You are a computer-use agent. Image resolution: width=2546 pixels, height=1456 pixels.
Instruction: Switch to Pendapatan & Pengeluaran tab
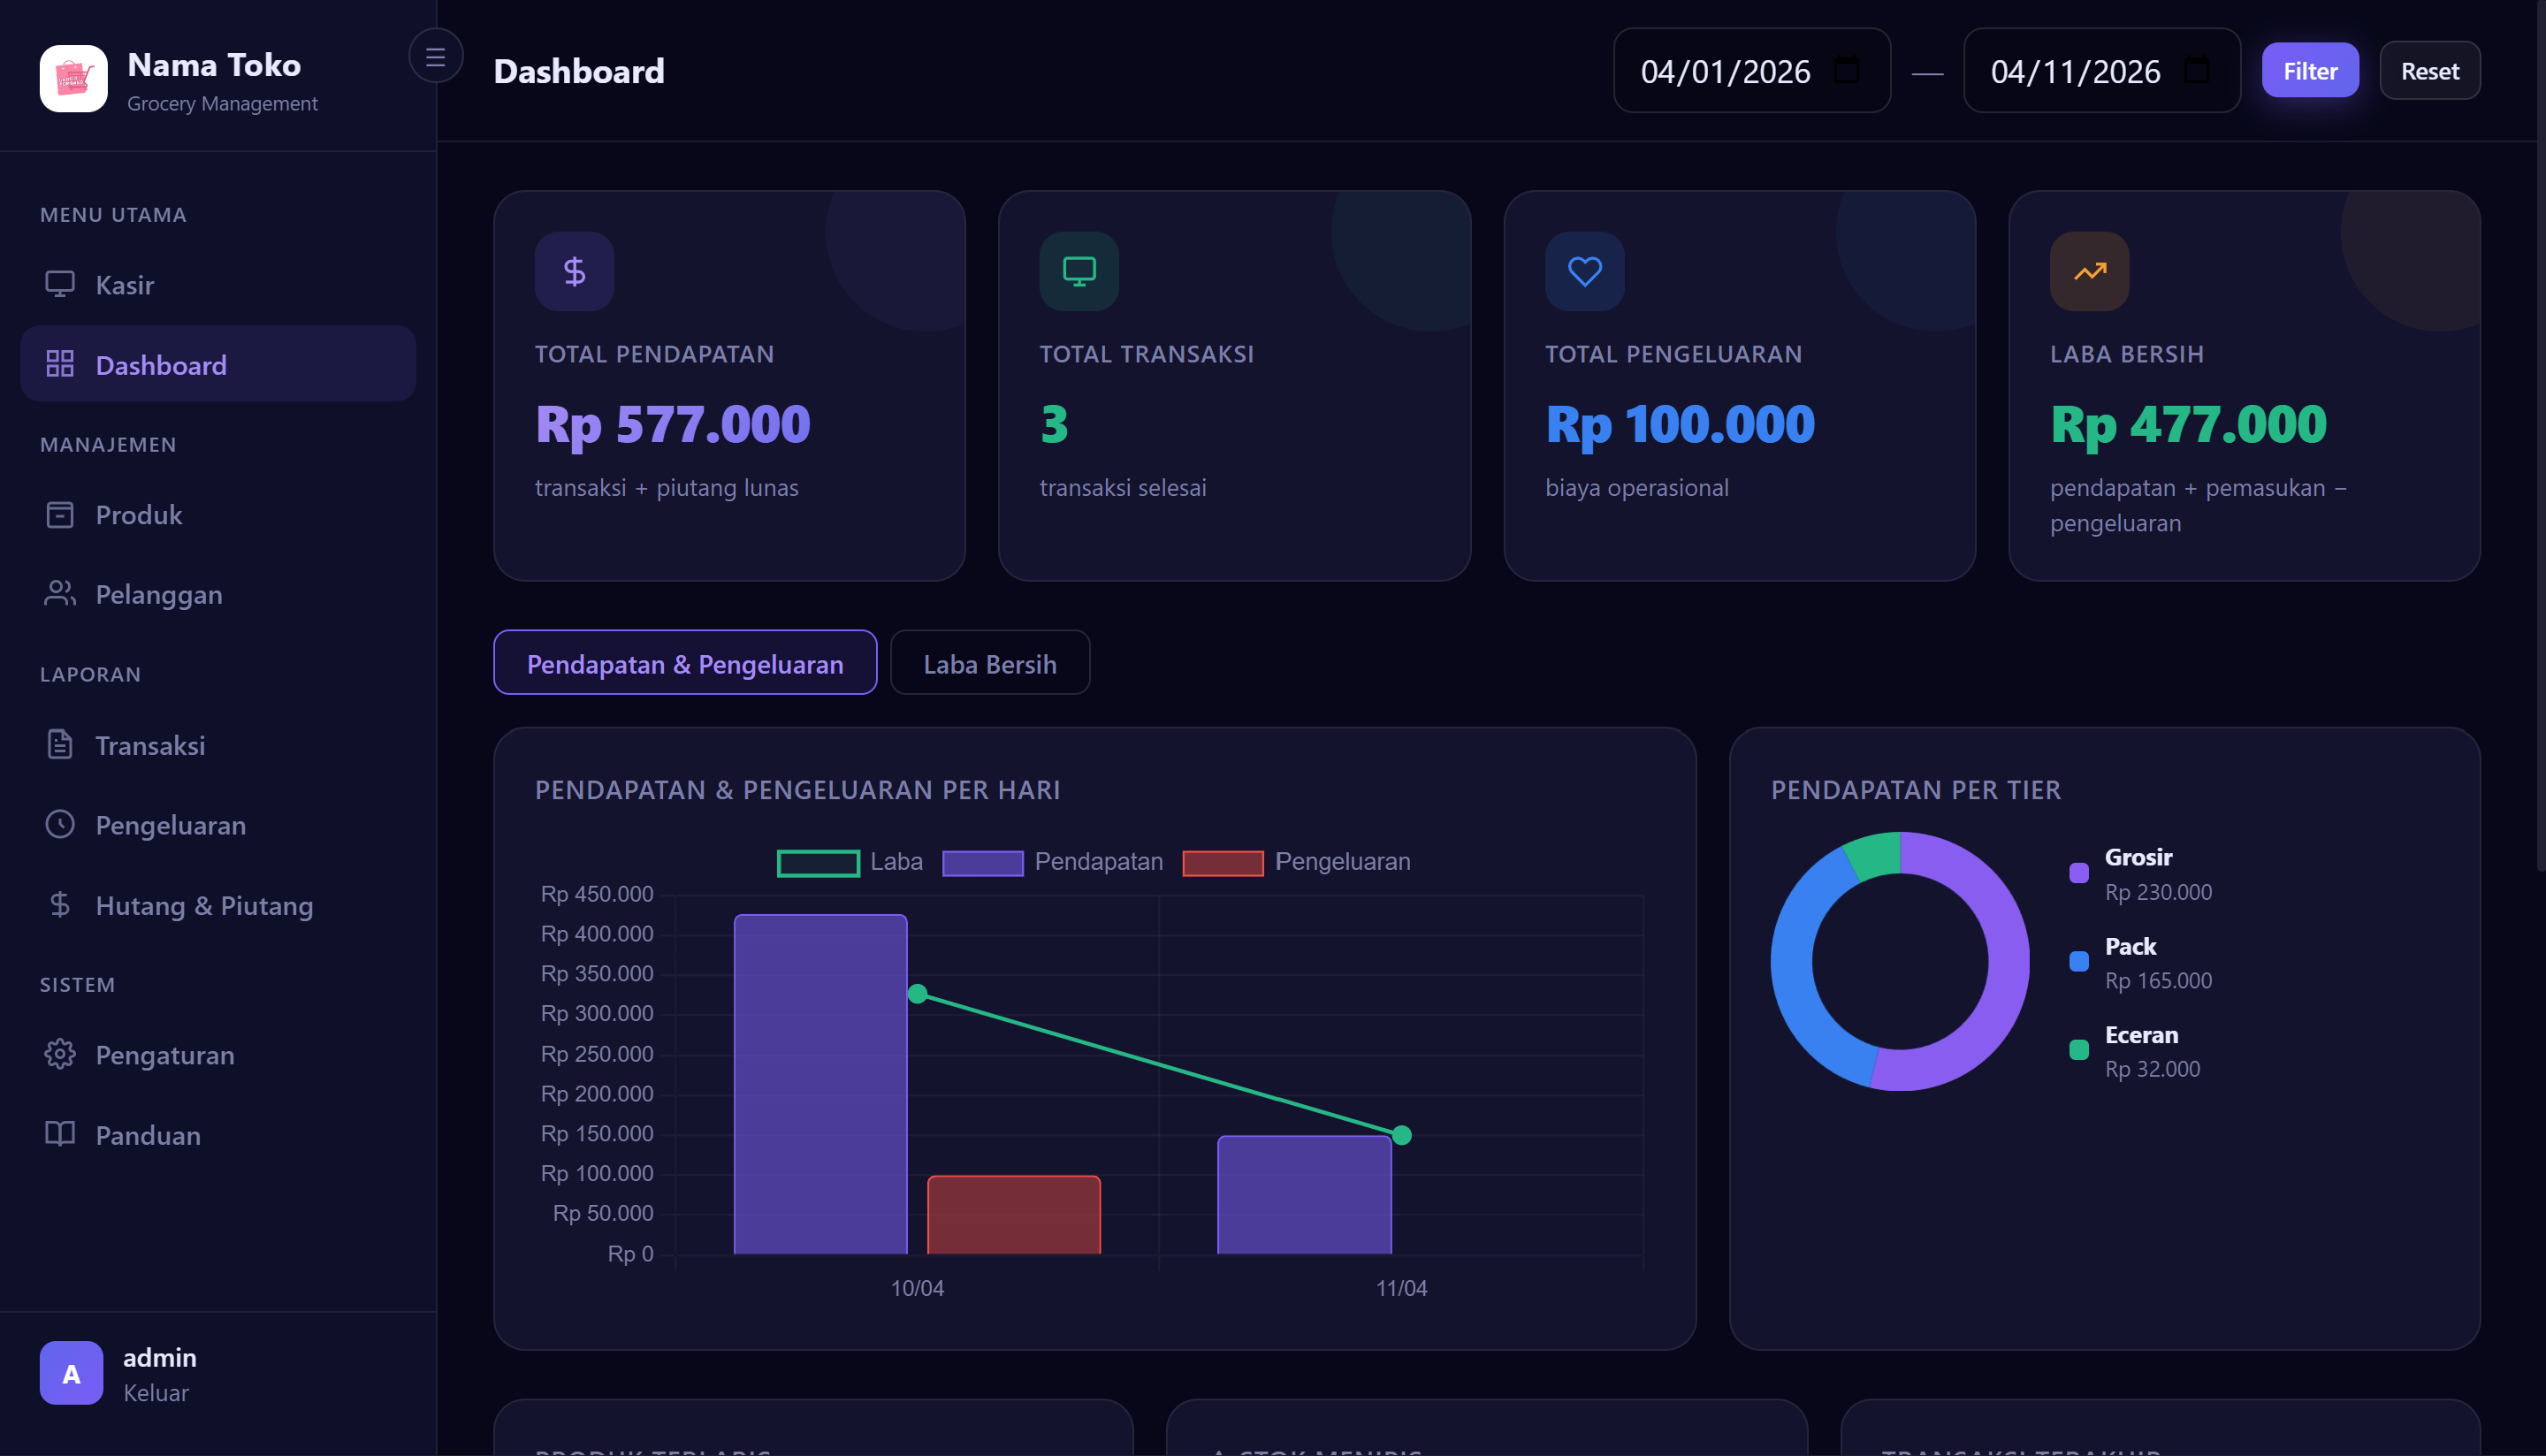click(685, 663)
